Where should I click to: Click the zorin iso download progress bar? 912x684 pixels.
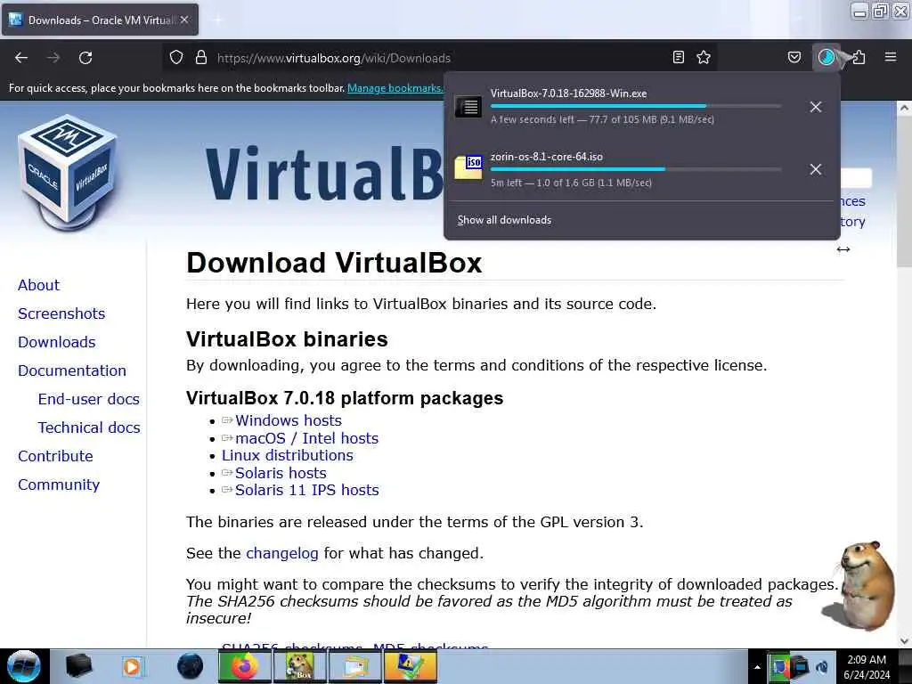(636, 169)
